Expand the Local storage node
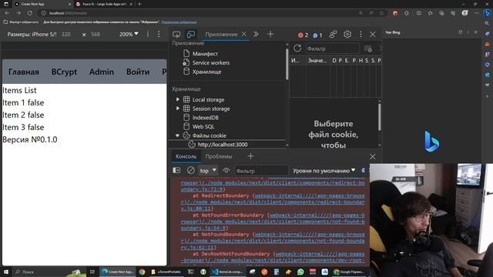This screenshot has width=493, height=277. click(178, 99)
